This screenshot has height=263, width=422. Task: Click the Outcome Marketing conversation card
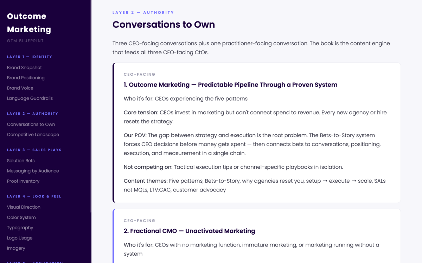coord(256,132)
